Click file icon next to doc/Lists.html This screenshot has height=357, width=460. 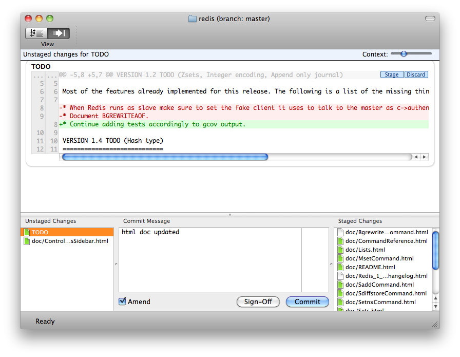click(x=340, y=250)
